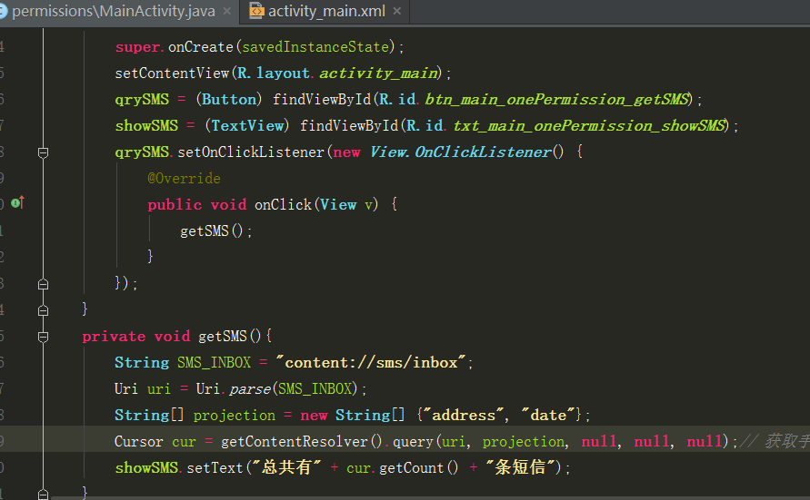This screenshot has width=810, height=500.
Task: Click "setContentView" method call
Action: coord(172,74)
